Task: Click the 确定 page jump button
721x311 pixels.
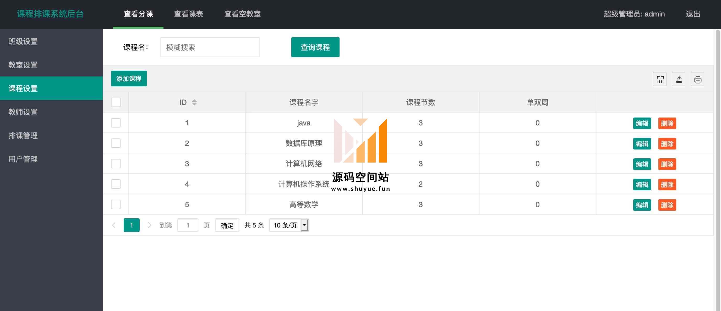Action: pos(227,225)
